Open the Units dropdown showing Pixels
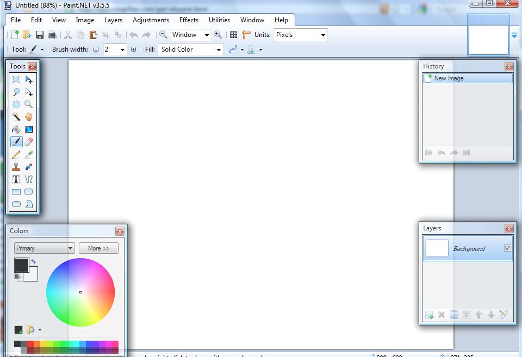 click(300, 35)
